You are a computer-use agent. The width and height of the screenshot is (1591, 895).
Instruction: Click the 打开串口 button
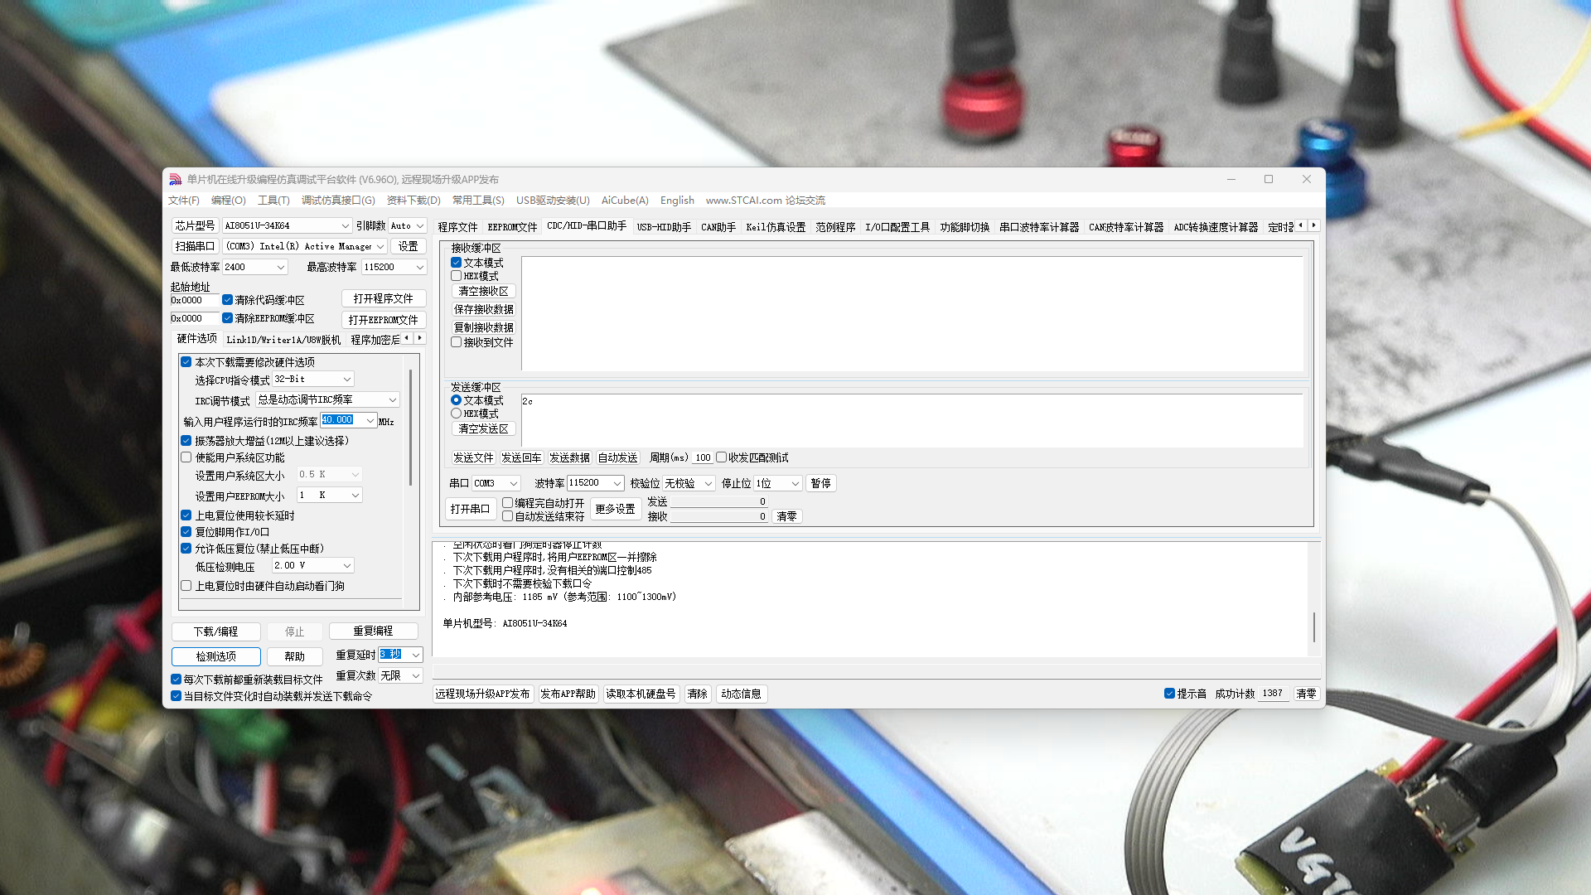[x=470, y=509]
